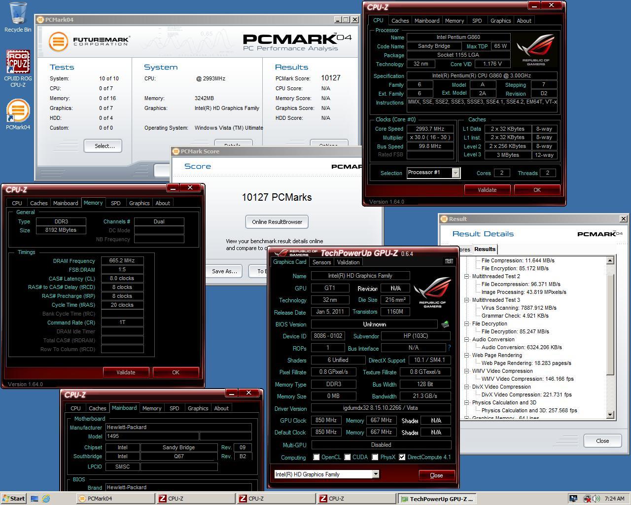Launch Internet Explorer from quick launch

[x=46, y=499]
